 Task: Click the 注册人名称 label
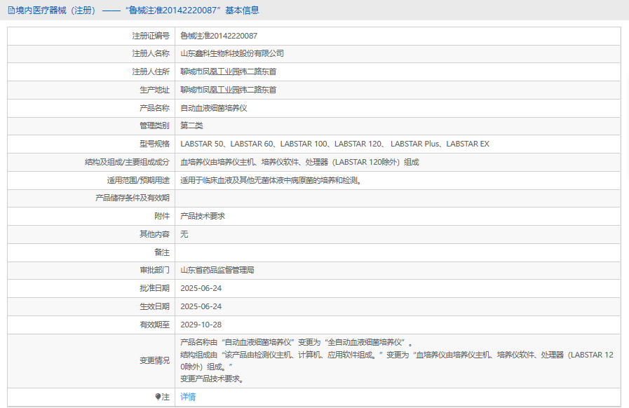[151, 53]
